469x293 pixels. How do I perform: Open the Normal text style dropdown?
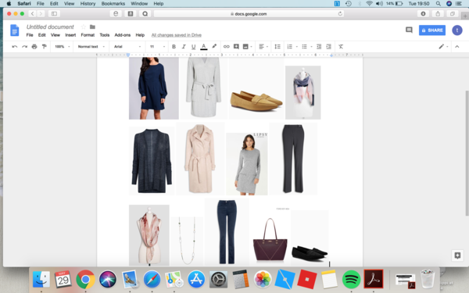click(x=91, y=47)
